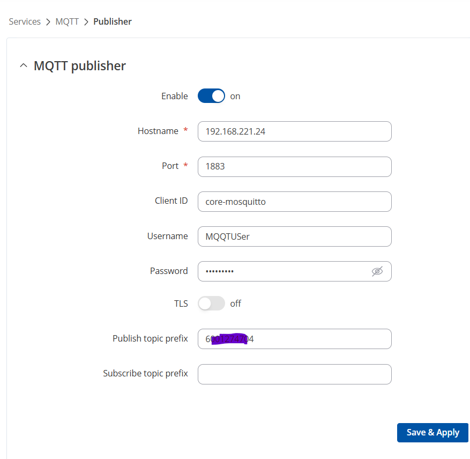Open the Services breadcrumb page

point(25,21)
